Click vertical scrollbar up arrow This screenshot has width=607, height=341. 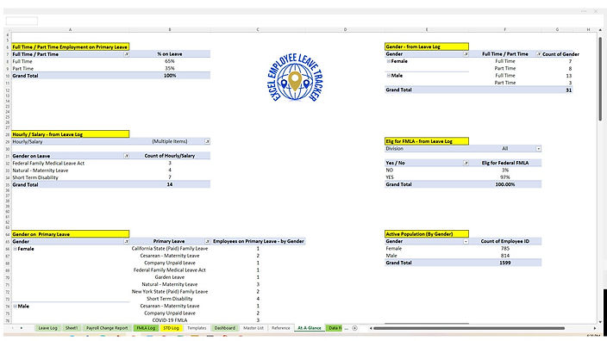pos(600,30)
